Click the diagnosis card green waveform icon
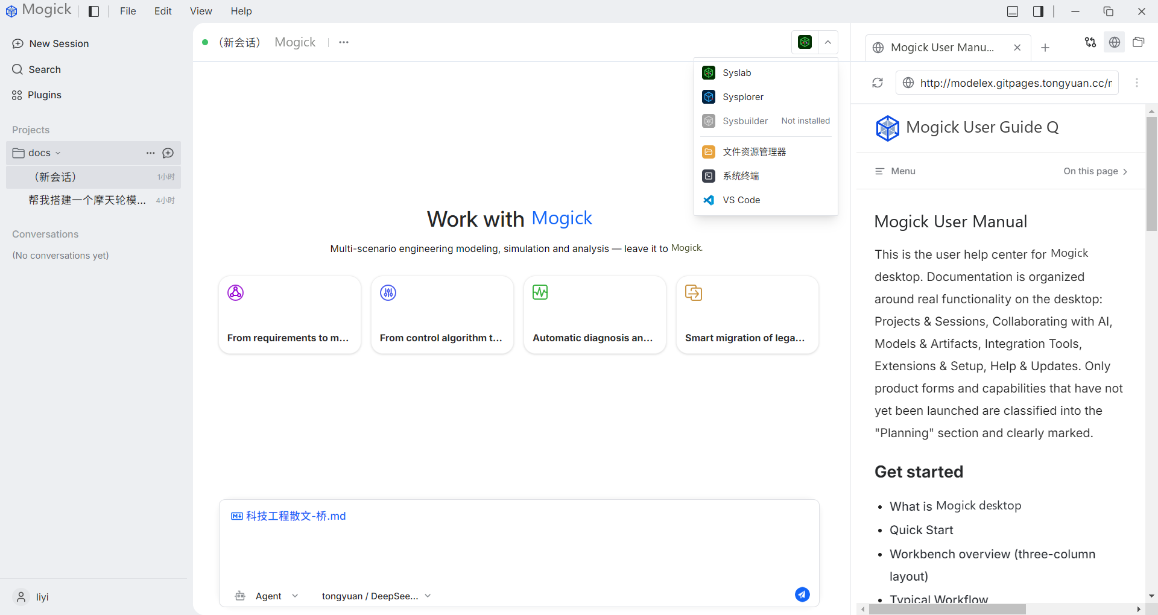The height and width of the screenshot is (615, 1158). [540, 292]
